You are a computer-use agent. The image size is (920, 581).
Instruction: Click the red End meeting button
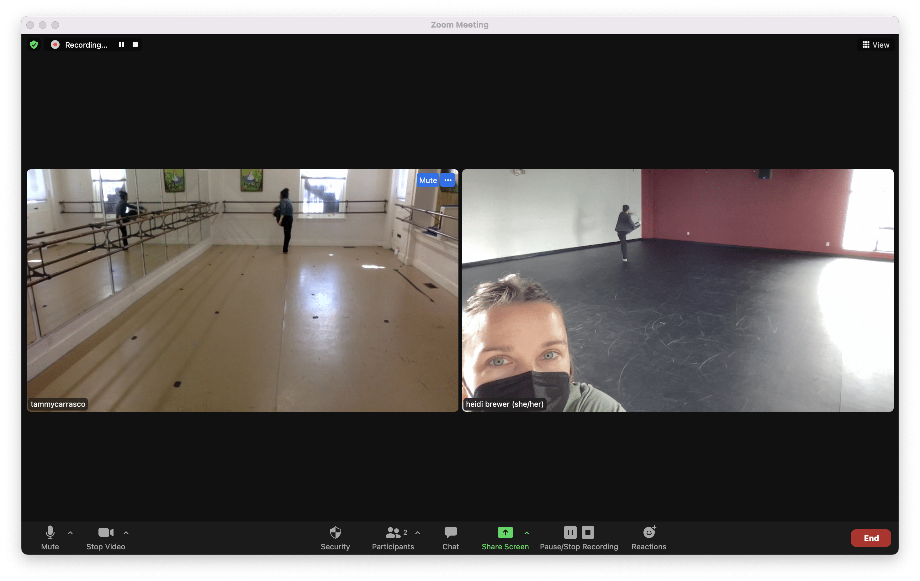[x=871, y=538]
